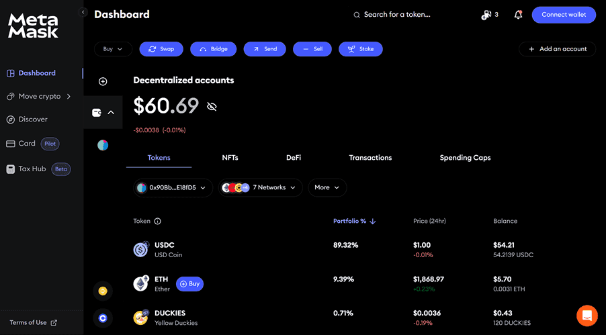Open the Transactions tab
Screen dimensions: 606x335
point(370,158)
